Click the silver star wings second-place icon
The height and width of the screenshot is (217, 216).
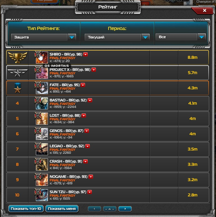pos(17,73)
